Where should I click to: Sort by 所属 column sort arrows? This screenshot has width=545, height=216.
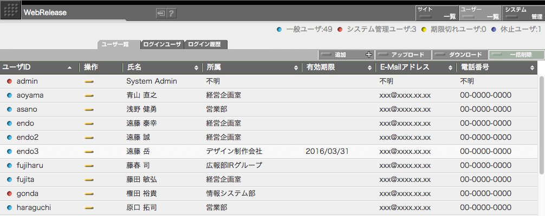pos(296,68)
